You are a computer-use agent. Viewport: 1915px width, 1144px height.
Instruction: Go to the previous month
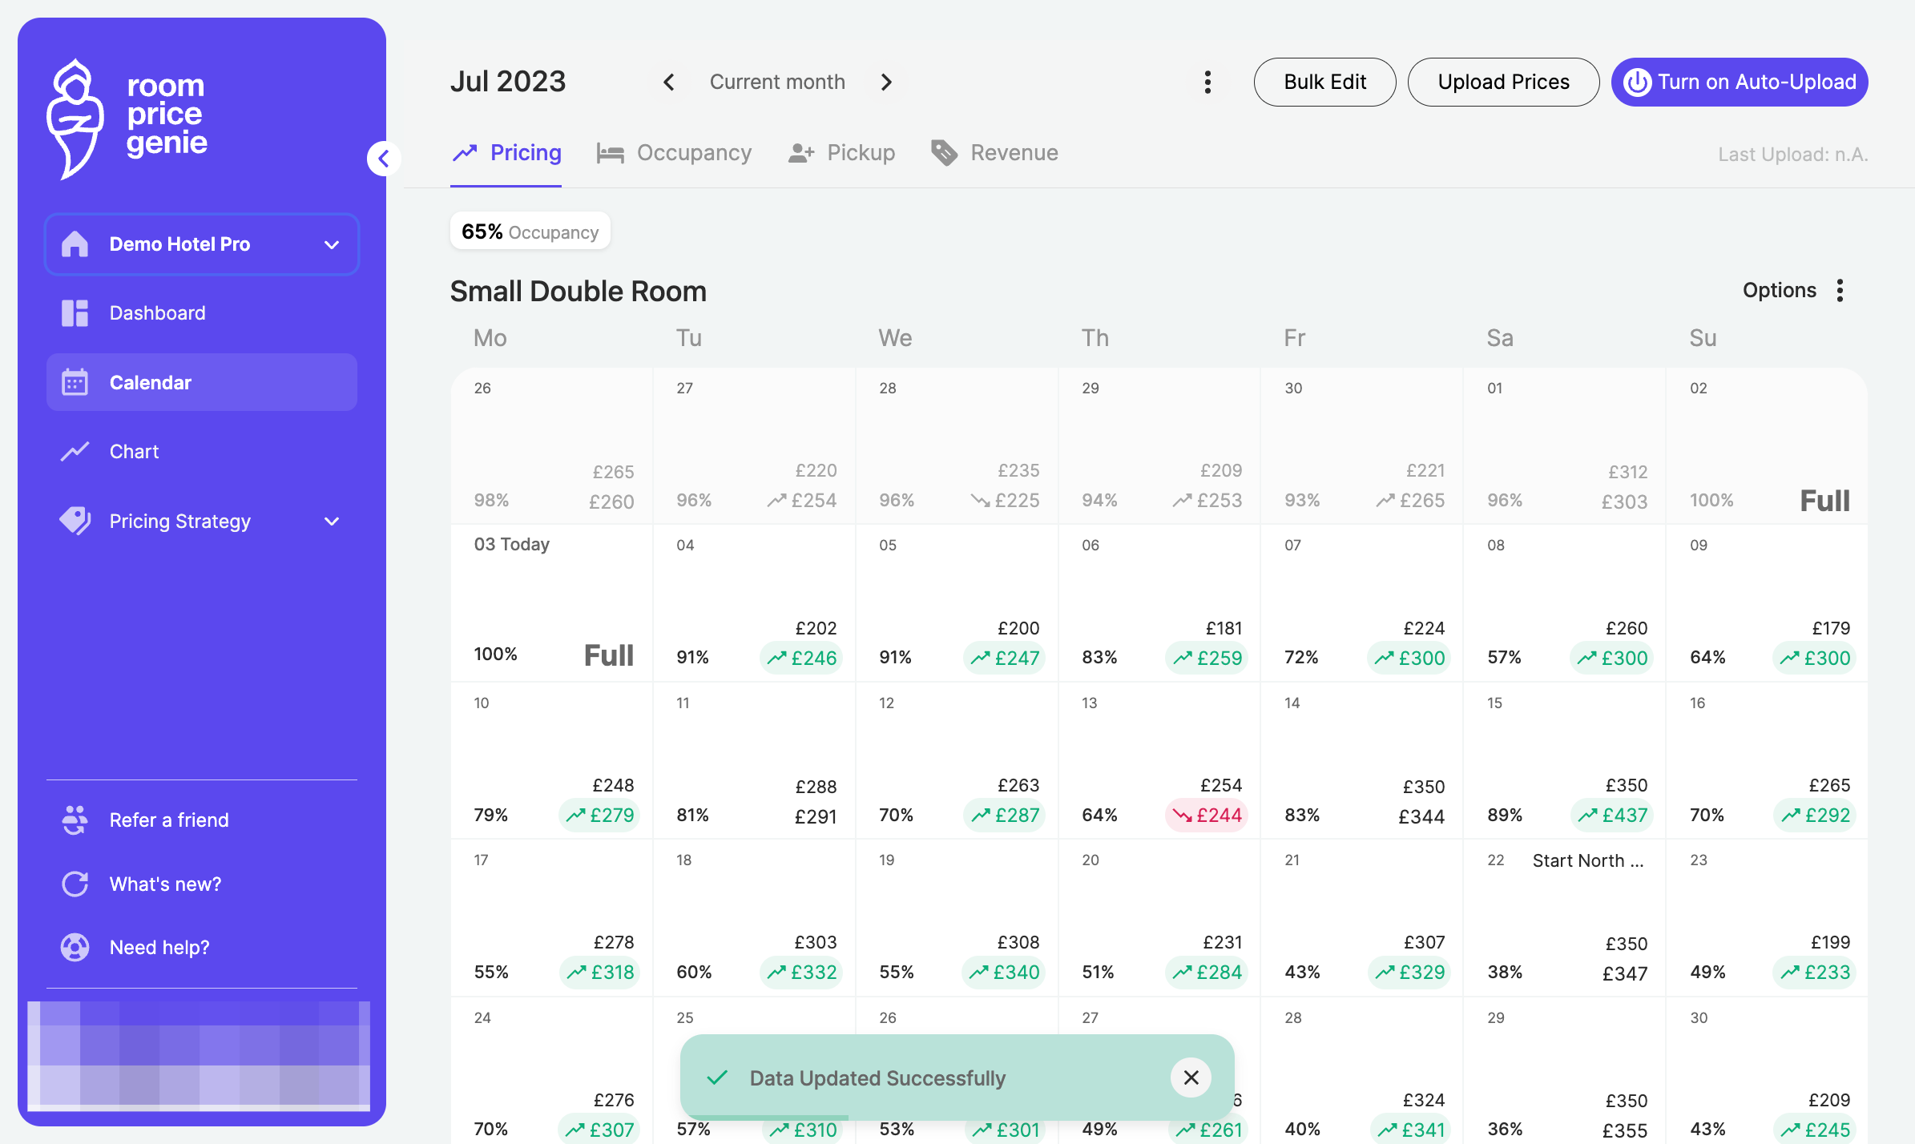pos(669,82)
